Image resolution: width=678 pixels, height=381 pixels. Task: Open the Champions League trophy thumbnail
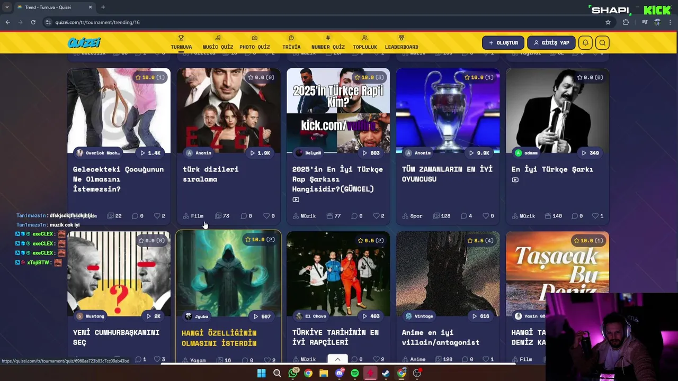(x=448, y=111)
